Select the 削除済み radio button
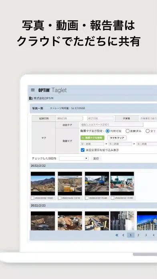Image resolution: width=157 pixels, height=279 pixels. tap(127, 131)
